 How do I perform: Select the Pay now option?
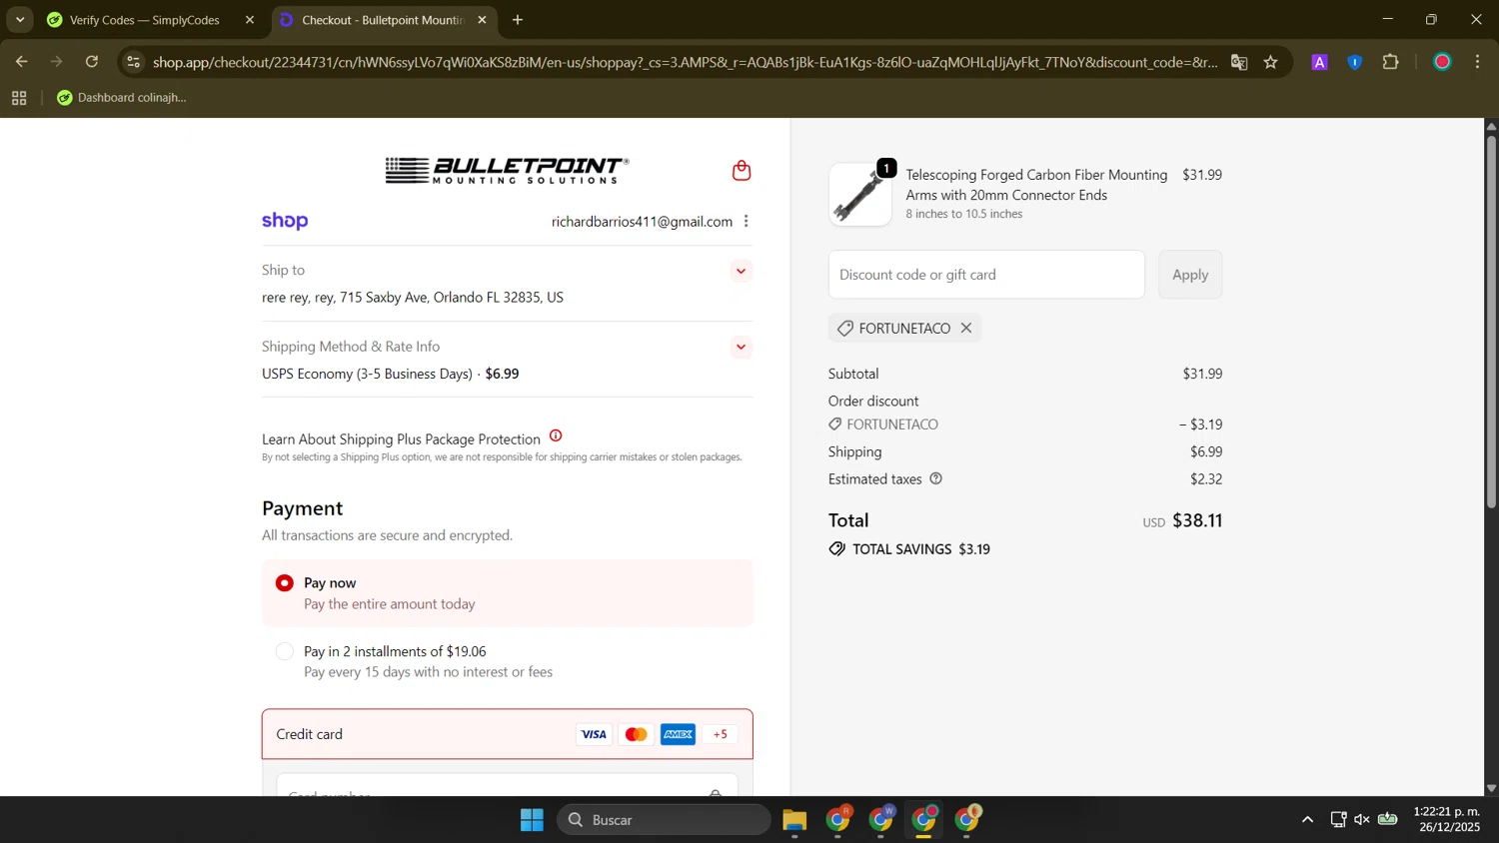(x=285, y=583)
